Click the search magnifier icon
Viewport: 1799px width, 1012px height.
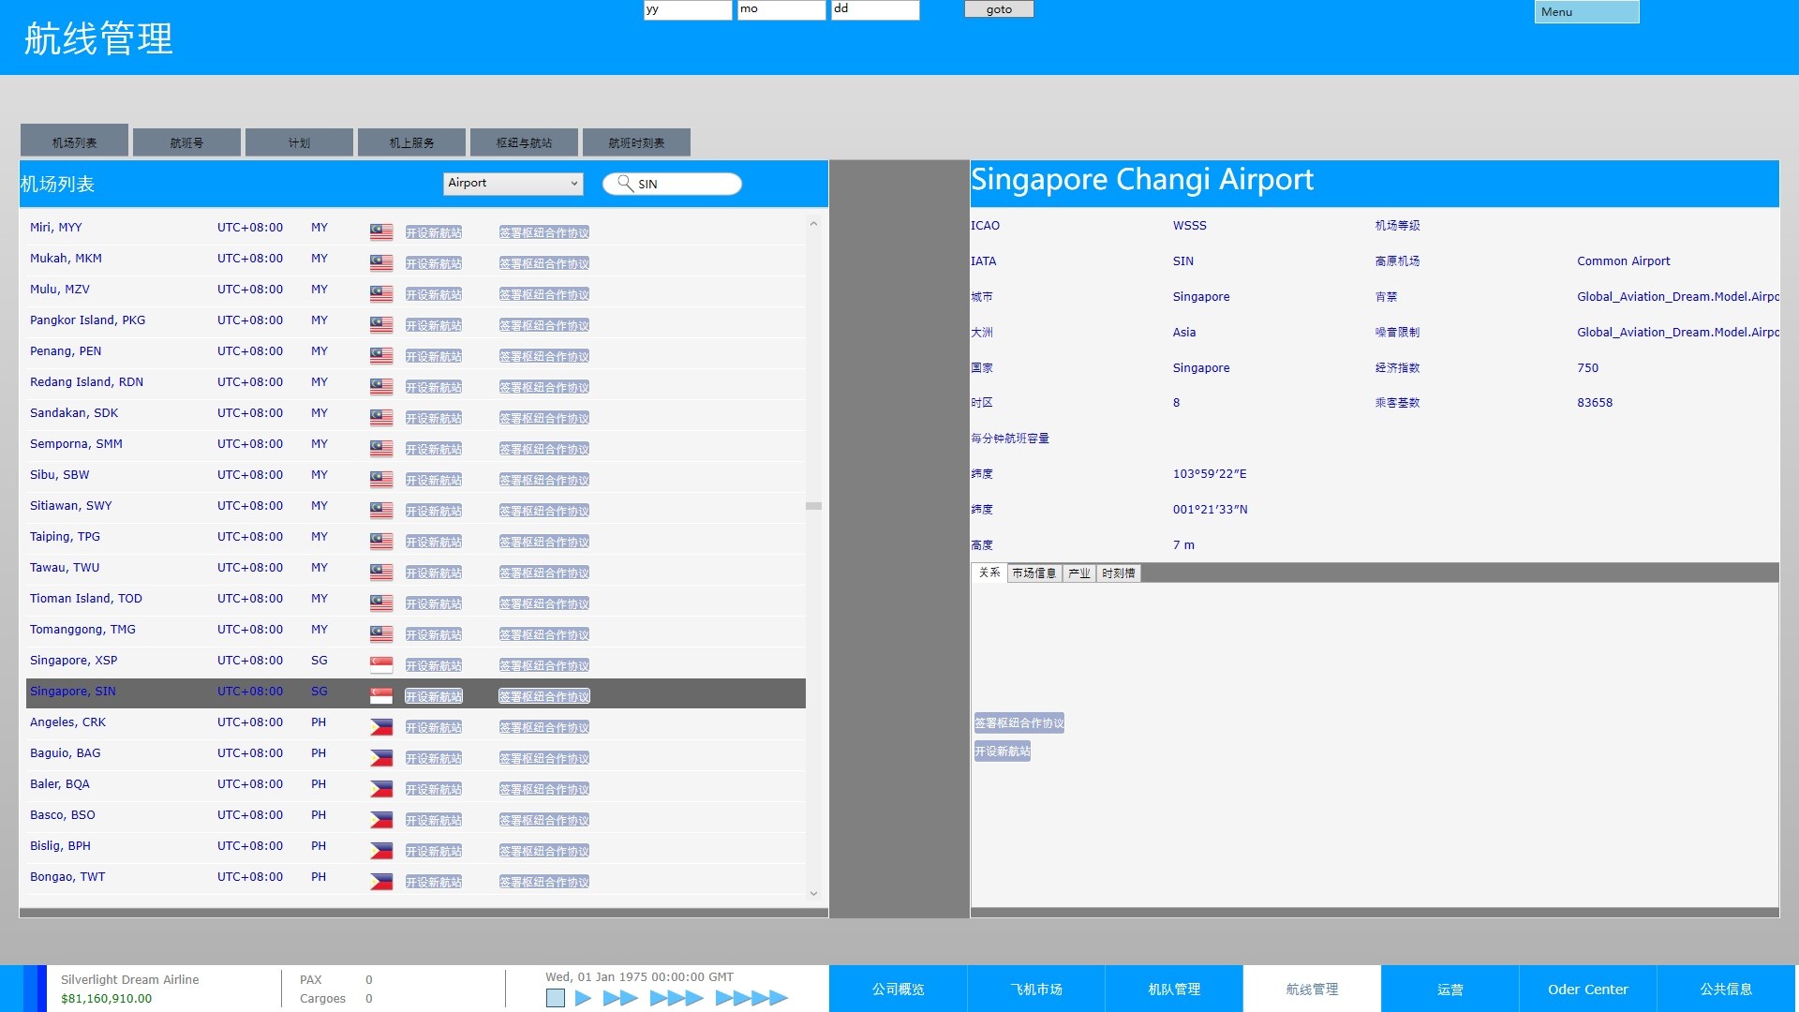pyautogui.click(x=625, y=184)
